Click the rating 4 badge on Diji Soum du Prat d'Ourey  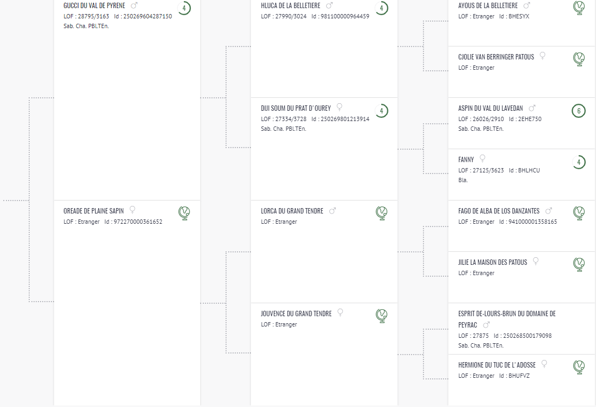[381, 111]
